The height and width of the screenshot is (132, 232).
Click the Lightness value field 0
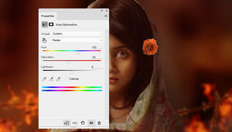pos(97,67)
